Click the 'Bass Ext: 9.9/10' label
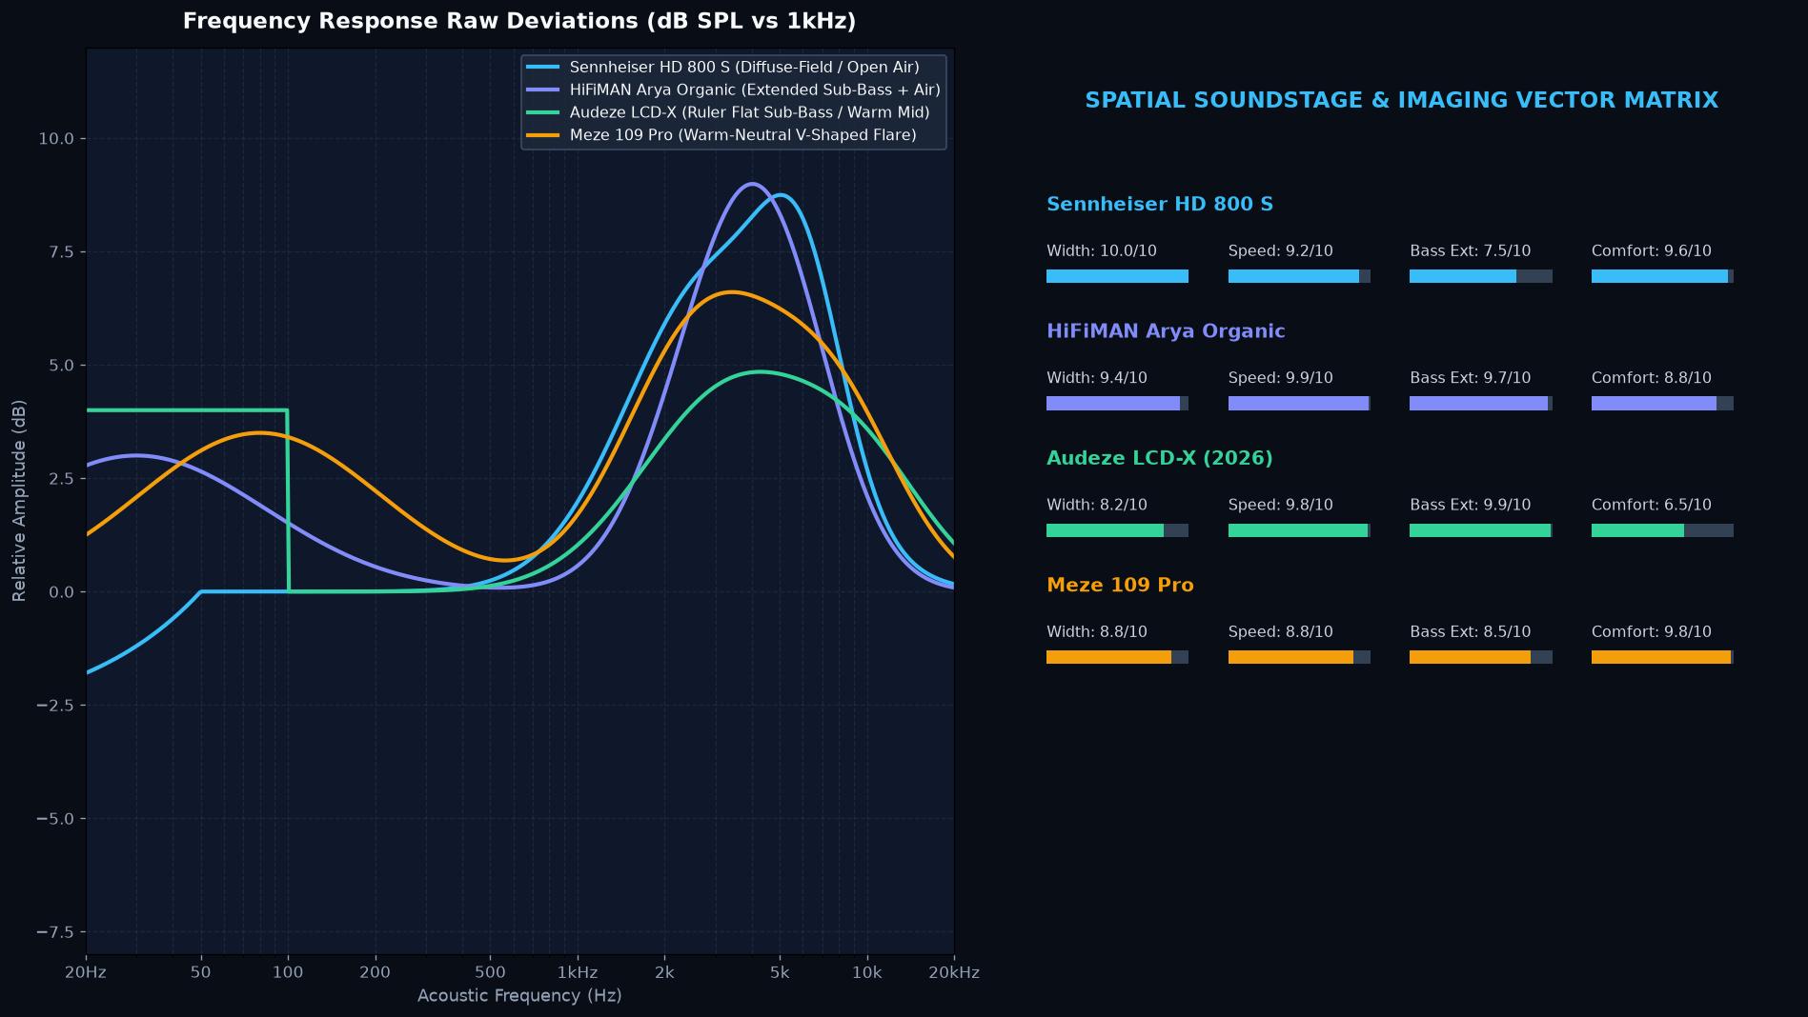 tap(1471, 505)
